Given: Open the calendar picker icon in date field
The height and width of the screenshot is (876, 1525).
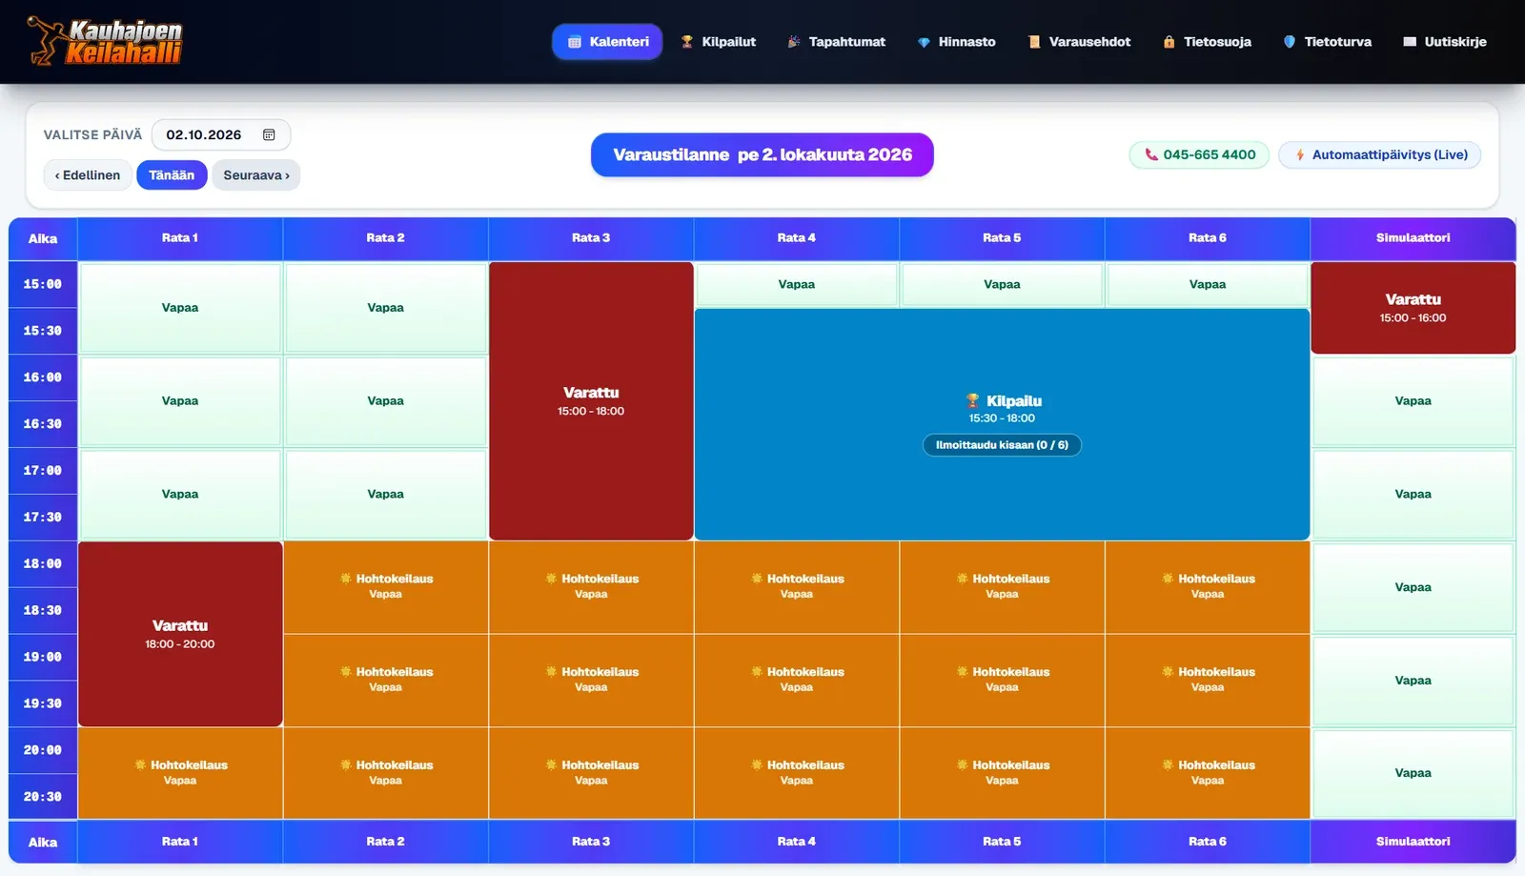Looking at the screenshot, I should tap(269, 135).
